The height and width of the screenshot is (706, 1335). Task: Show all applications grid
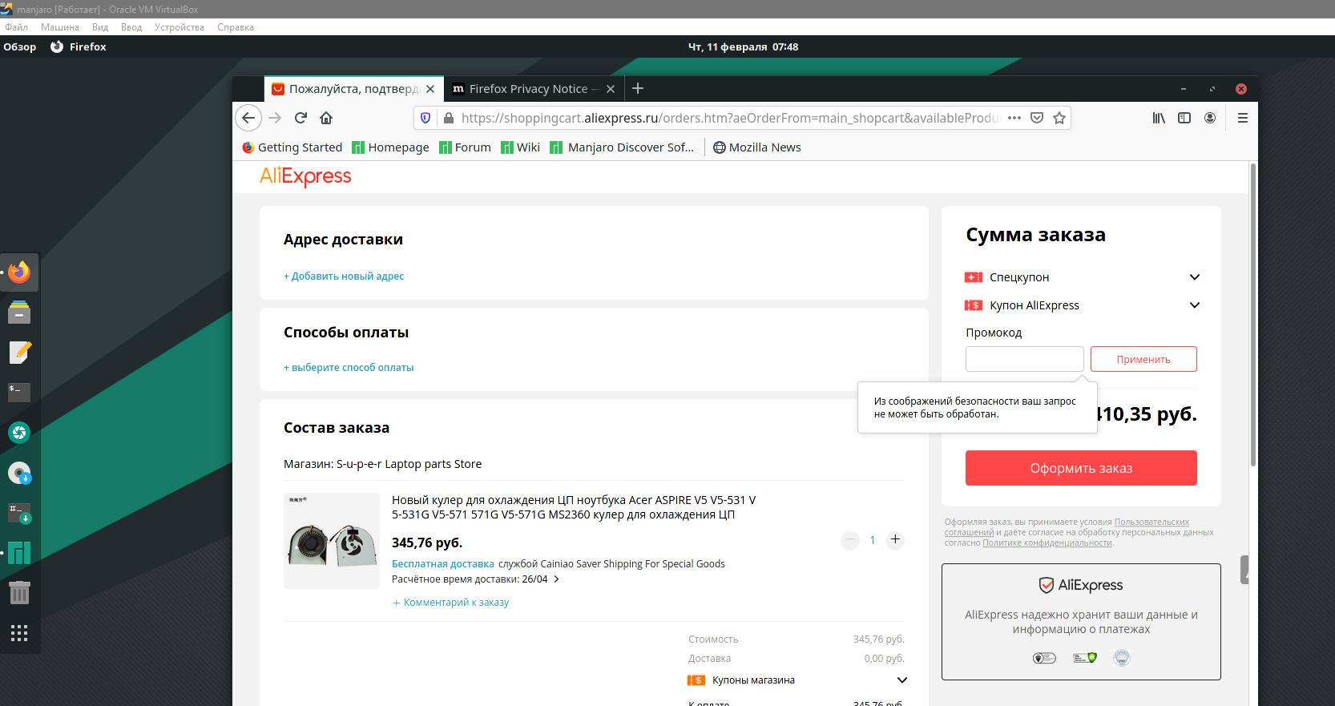[x=19, y=633]
